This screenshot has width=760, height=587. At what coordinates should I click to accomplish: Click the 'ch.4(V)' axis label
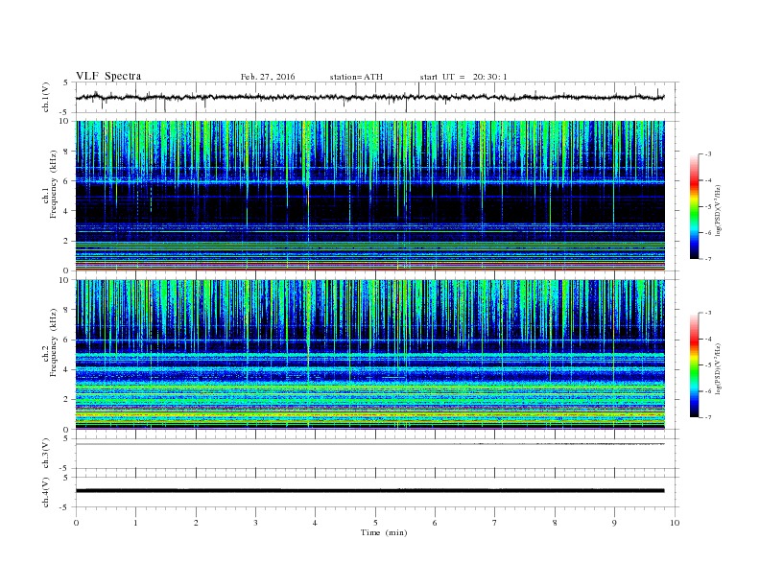point(46,492)
